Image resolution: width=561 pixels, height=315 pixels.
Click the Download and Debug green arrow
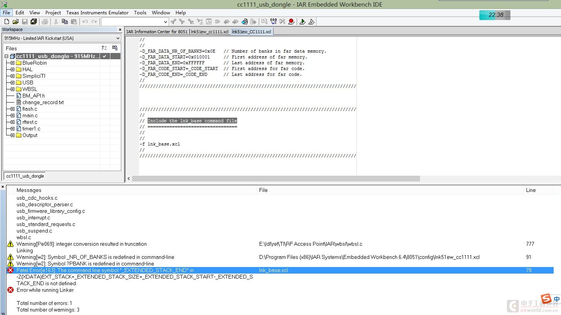(x=303, y=22)
